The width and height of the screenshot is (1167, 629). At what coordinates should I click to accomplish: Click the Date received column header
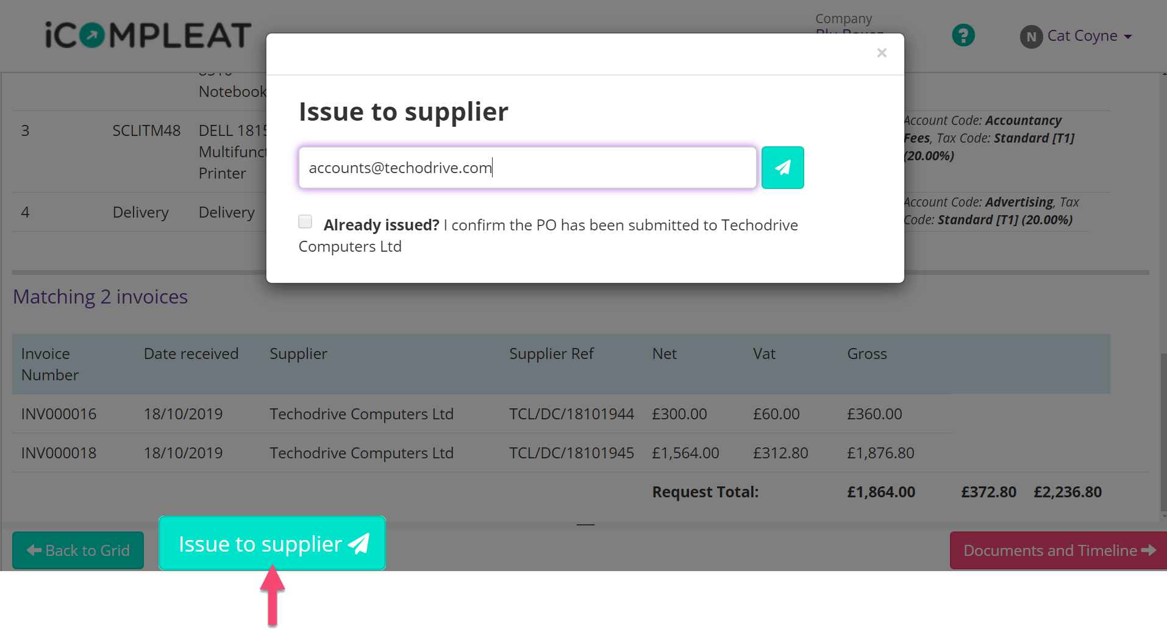click(191, 354)
